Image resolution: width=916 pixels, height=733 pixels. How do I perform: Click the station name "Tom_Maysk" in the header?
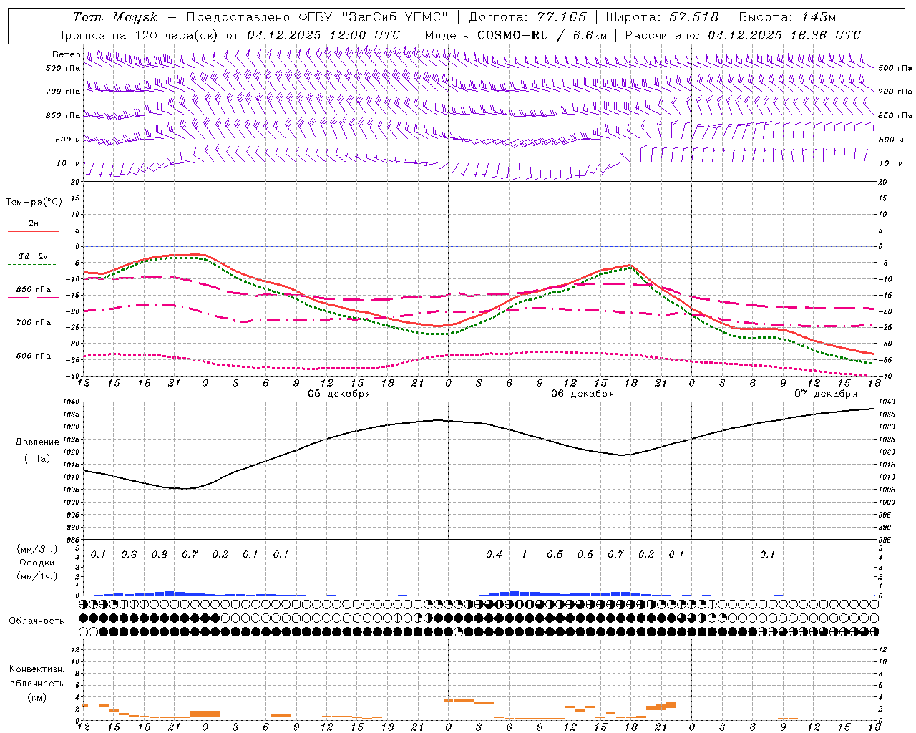click(115, 17)
